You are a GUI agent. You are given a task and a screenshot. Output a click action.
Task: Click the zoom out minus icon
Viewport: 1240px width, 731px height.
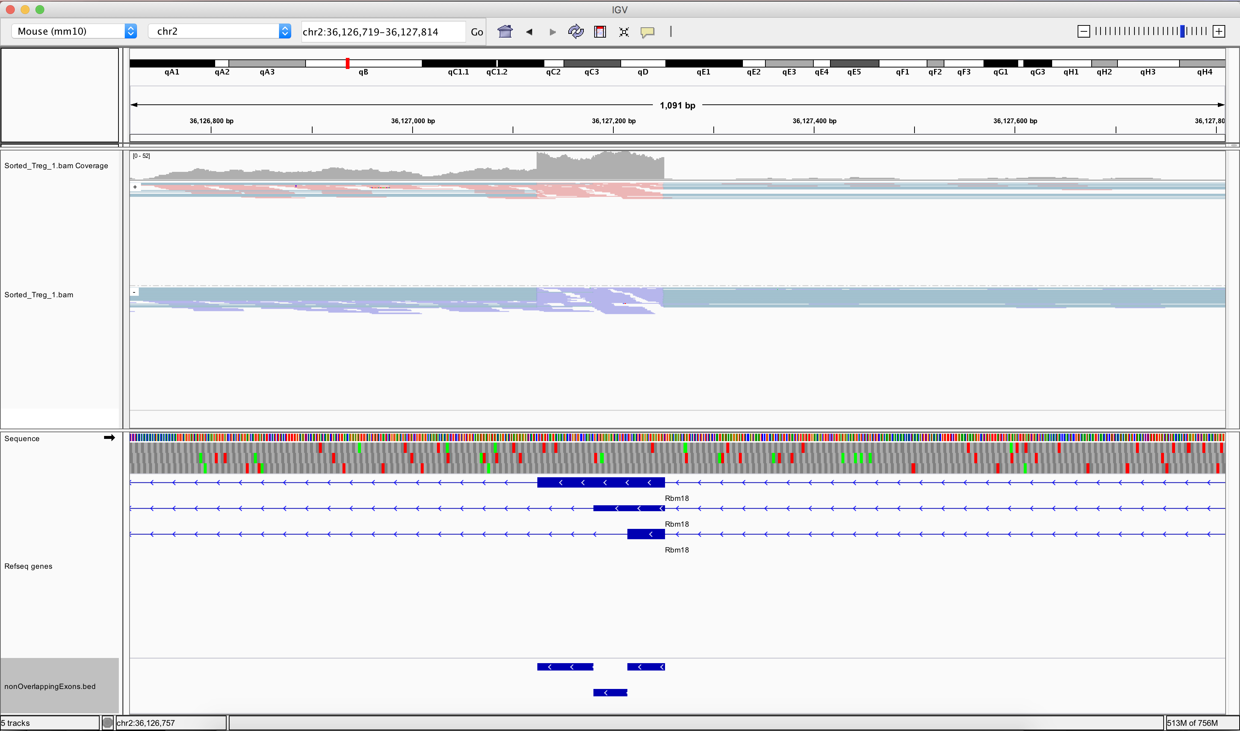(x=1083, y=31)
